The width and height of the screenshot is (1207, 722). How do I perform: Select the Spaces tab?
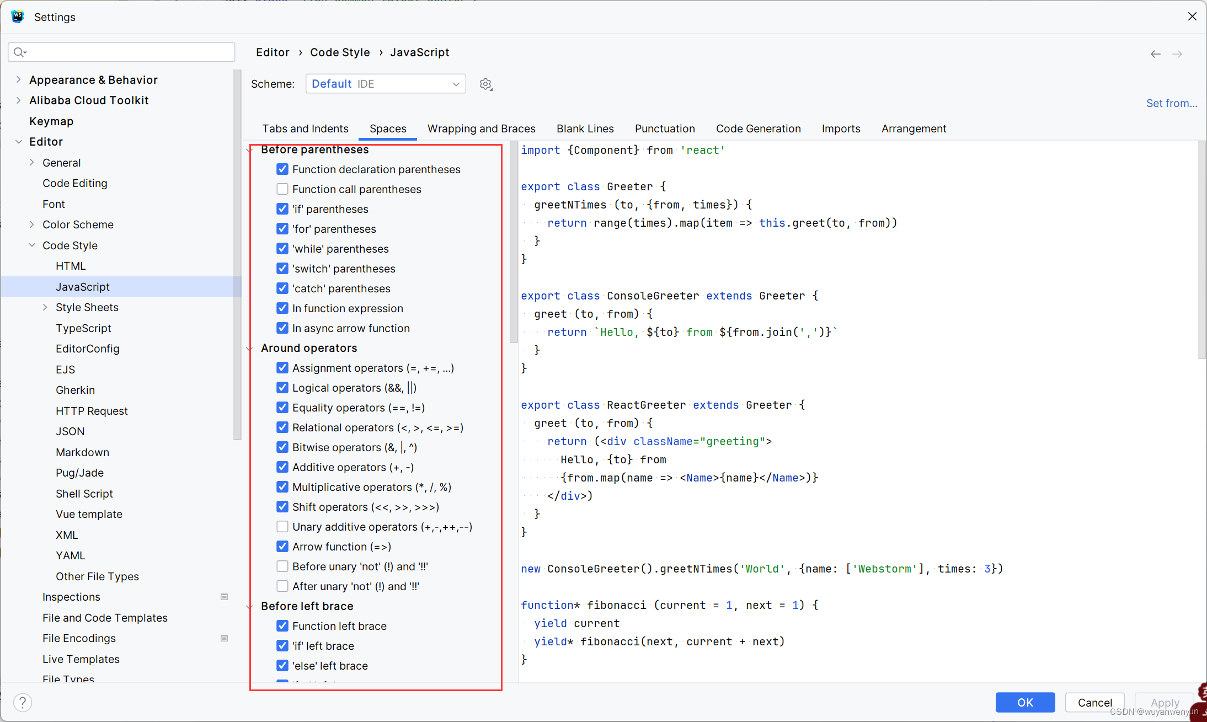point(388,129)
